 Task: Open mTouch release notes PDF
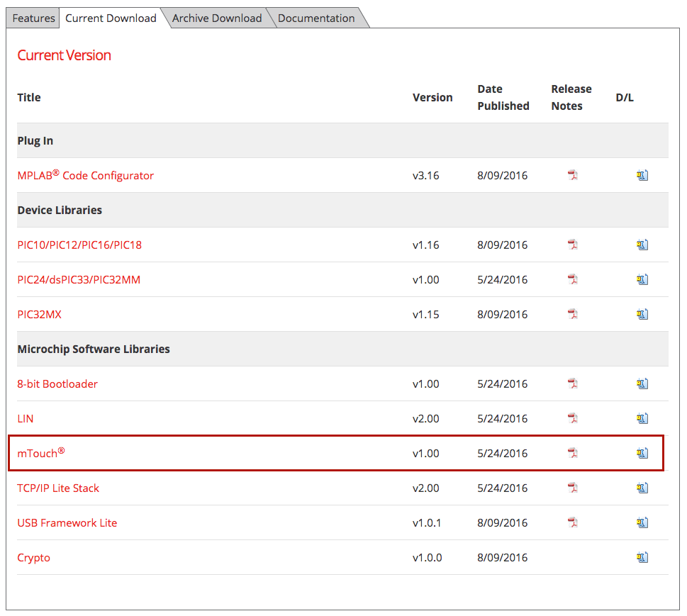pyautogui.click(x=573, y=454)
